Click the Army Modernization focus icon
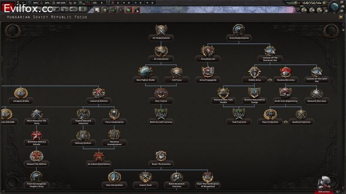This screenshot has height=194, width=346. pyautogui.click(x=239, y=31)
